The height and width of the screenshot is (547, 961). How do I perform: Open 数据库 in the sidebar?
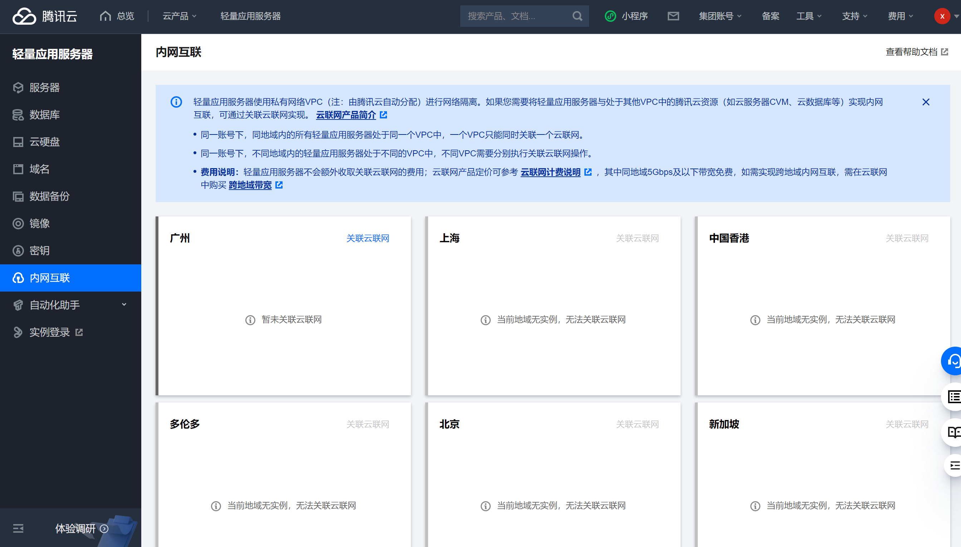pos(70,114)
